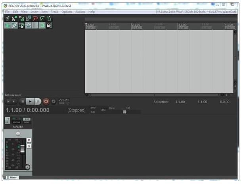
Task: Click the playback rate slider handle
Action: [x=124, y=112]
